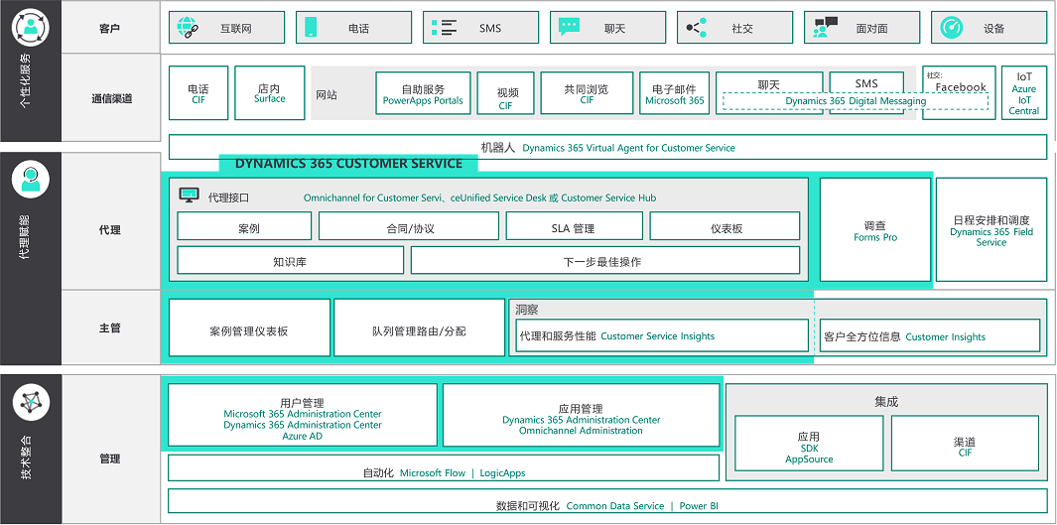This screenshot has width=1057, height=525.
Task: Click the 客户 row label
Action: coord(109,29)
